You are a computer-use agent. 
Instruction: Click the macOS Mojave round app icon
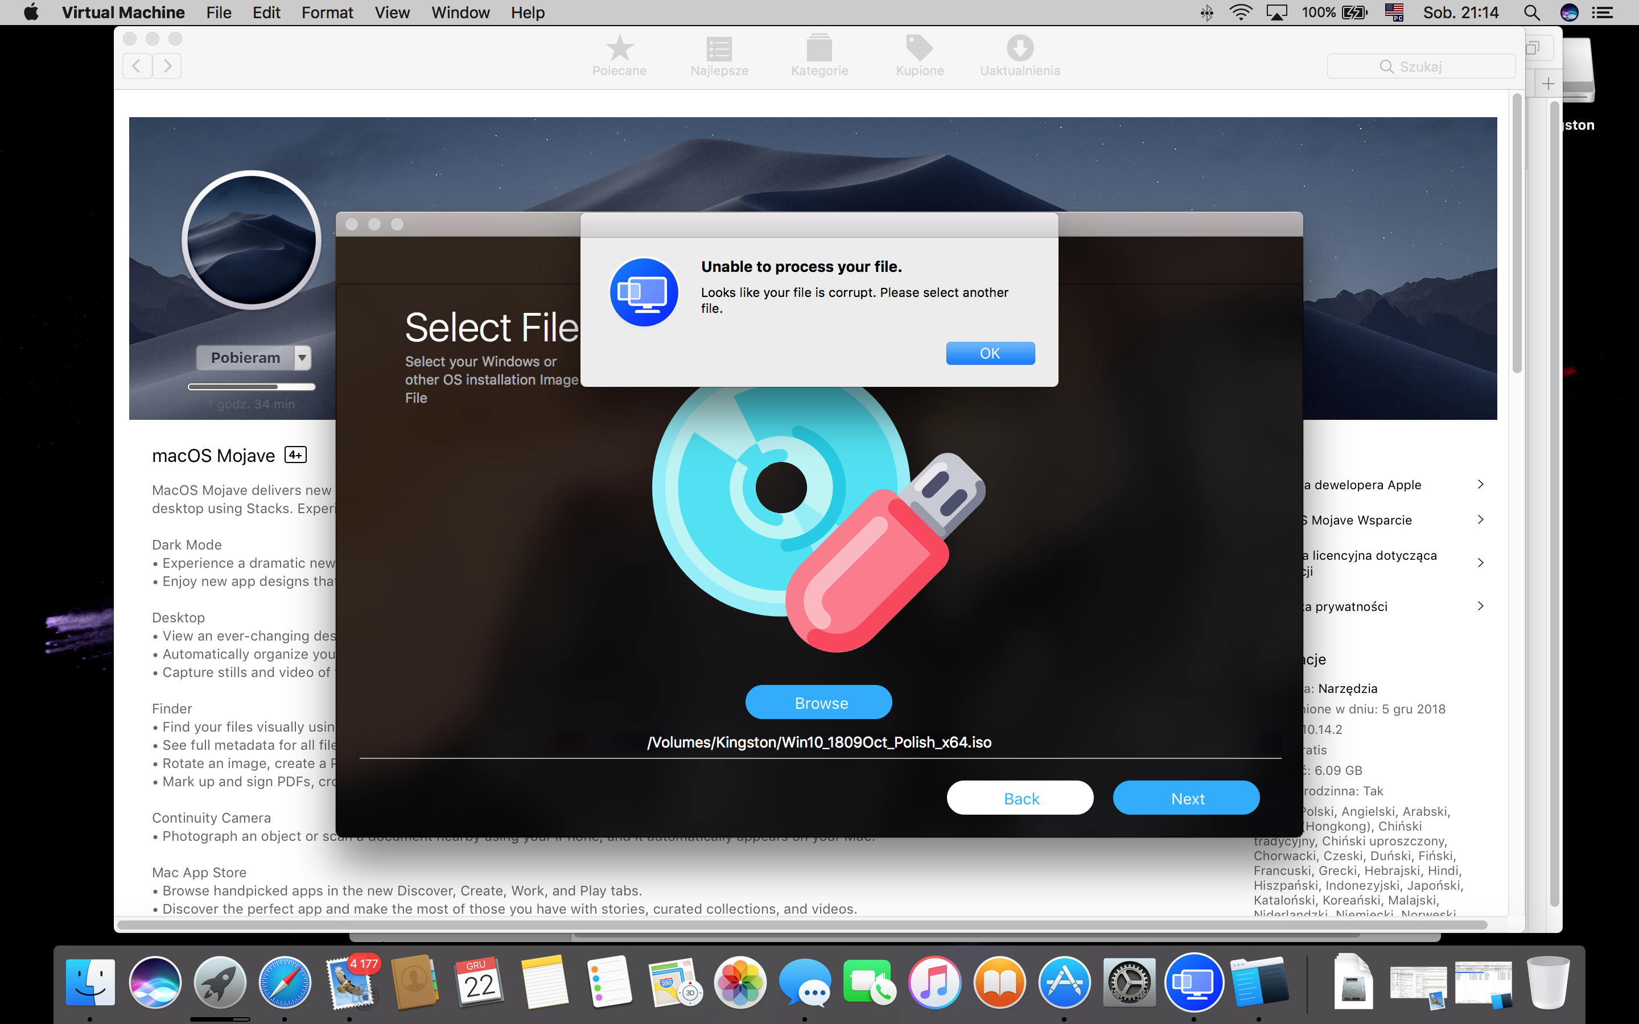(x=252, y=240)
